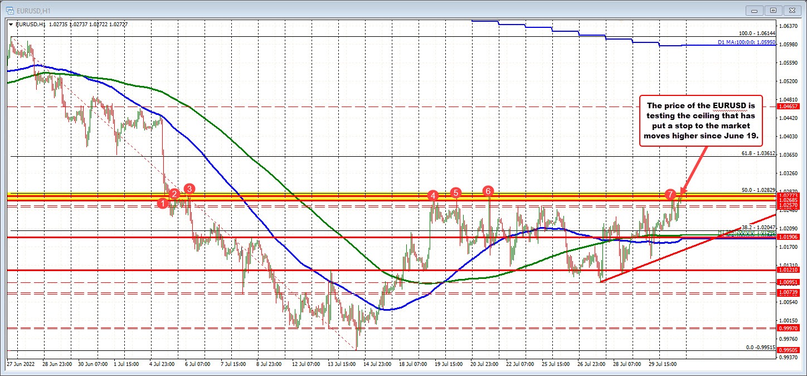Click the Restore button on the chart window
This screenshot has width=807, height=376.
pyautogui.click(x=774, y=10)
